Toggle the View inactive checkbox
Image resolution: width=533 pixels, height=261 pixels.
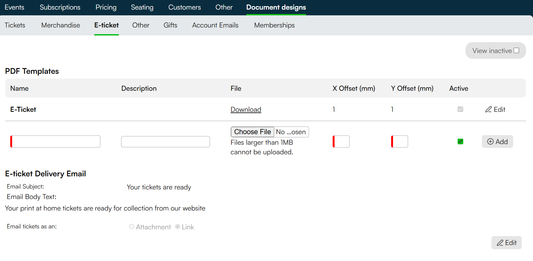pos(516,50)
